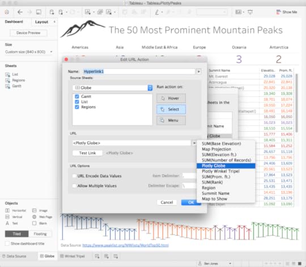Pick the Blank object
306x267 pixels.
pyautogui.click(x=40, y=223)
